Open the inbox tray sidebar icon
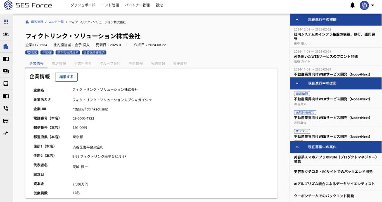Viewport: 382px width, 202px height. point(6,84)
